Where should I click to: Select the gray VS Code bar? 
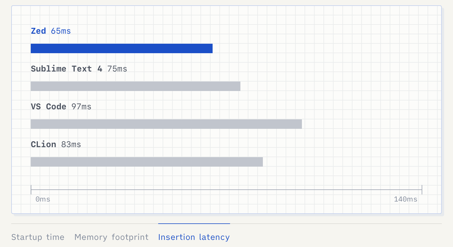(x=166, y=124)
